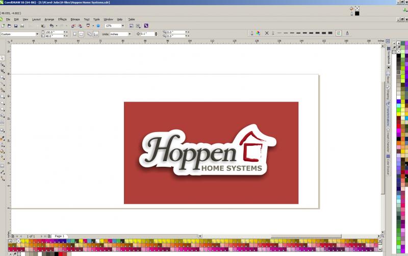This screenshot has height=256, width=408.
Task: Click the purple Welcome screen icon
Action: pos(146,26)
